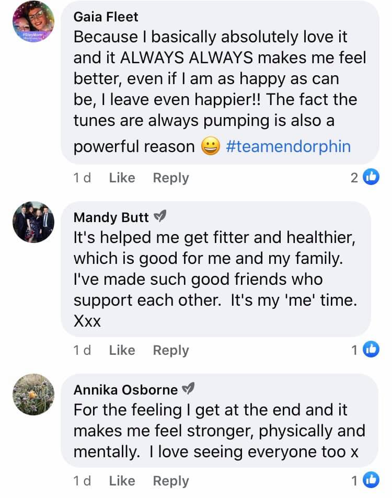The height and width of the screenshot is (498, 392).
Task: Like Gaia Fleet's comment
Action: point(122,178)
